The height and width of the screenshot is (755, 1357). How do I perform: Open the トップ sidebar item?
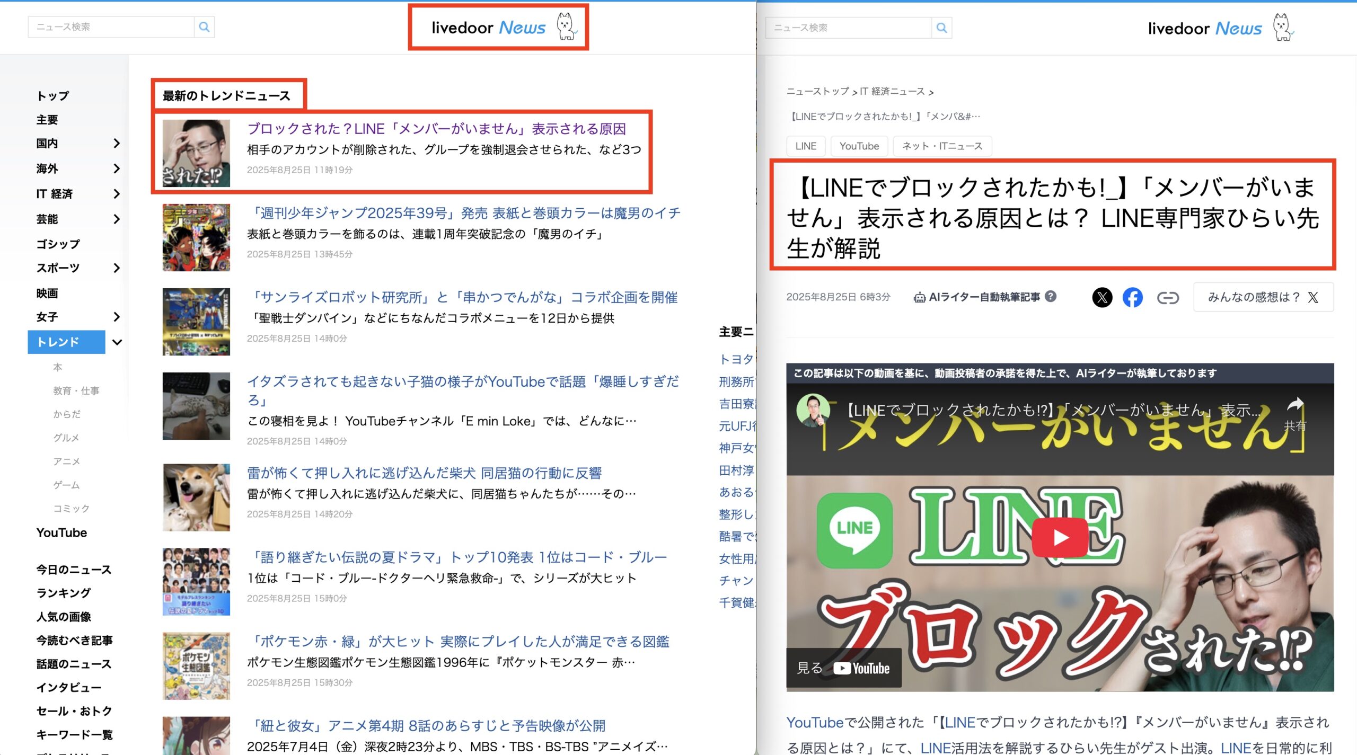point(52,96)
